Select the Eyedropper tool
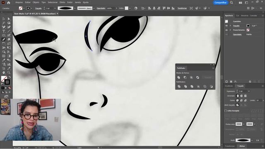This screenshot has height=149, width=265. (x=4, y=60)
